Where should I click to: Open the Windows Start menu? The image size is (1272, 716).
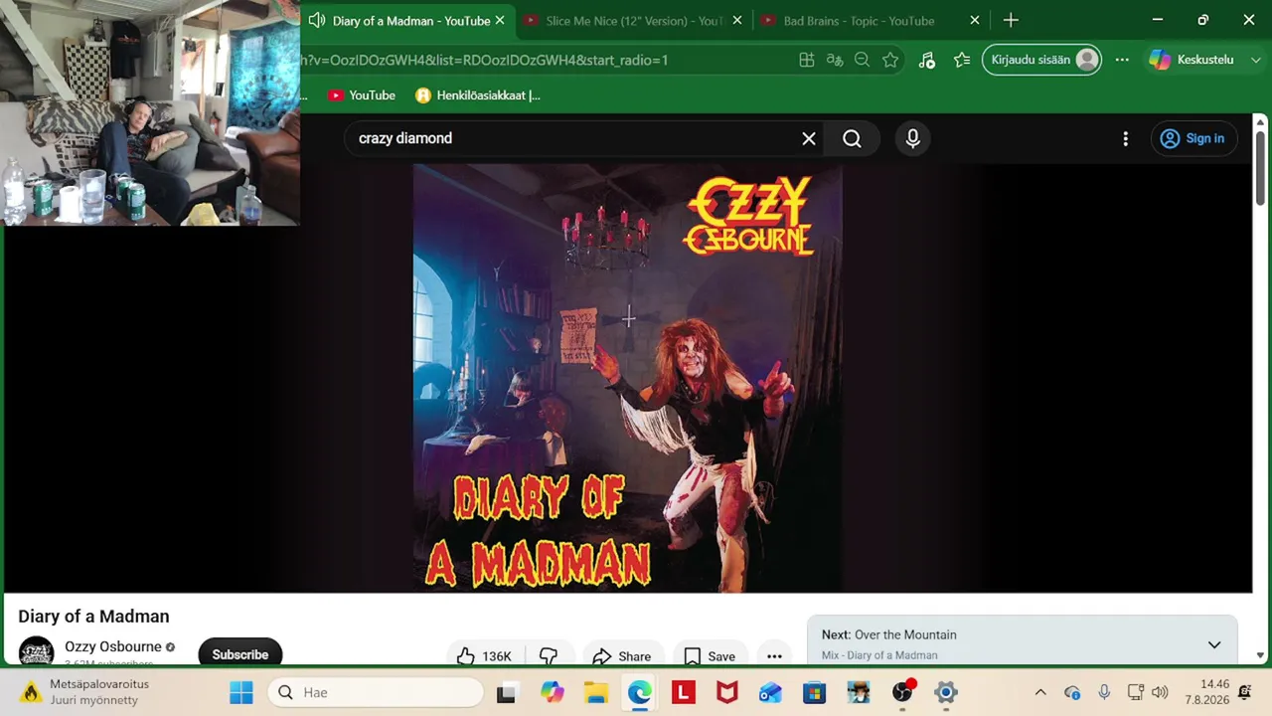point(241,692)
